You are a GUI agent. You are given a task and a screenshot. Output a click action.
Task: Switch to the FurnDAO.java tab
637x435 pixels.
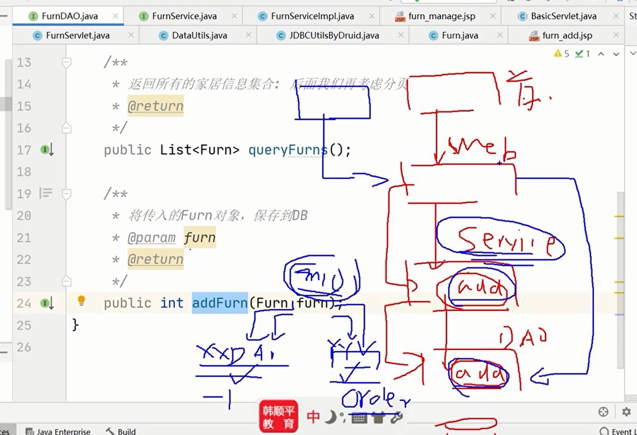tap(69, 16)
